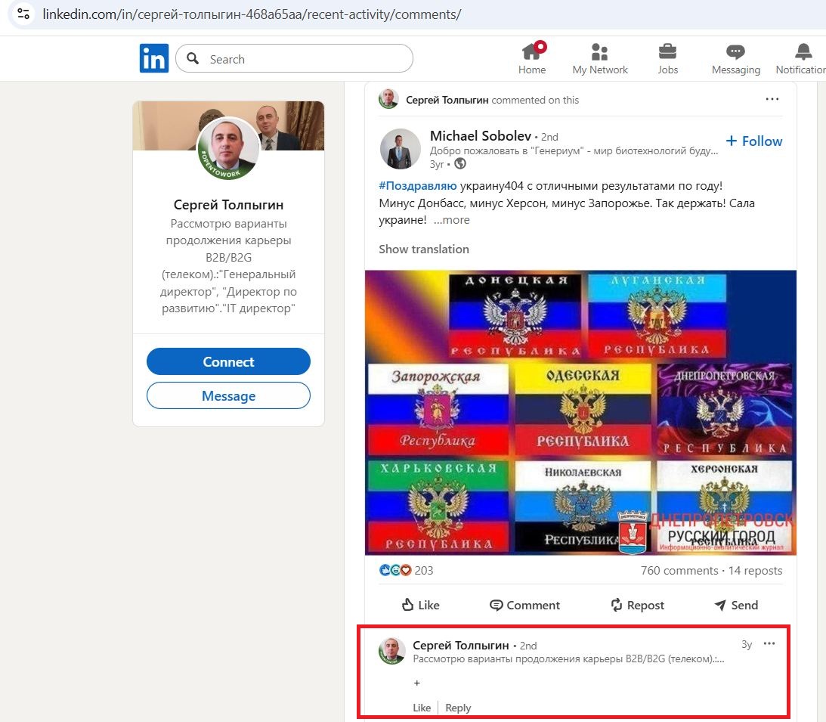Open the Send icon under the post
826x722 pixels.
coord(735,605)
